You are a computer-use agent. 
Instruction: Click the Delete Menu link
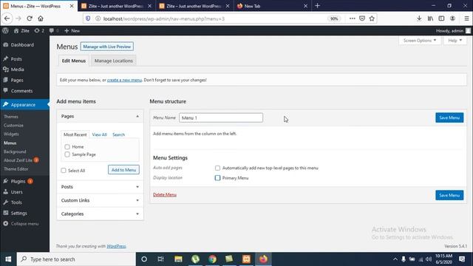[x=165, y=195]
